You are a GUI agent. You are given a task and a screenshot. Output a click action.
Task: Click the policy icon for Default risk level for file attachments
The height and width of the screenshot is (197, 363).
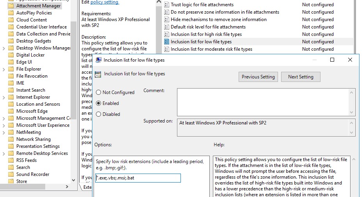click(166, 27)
